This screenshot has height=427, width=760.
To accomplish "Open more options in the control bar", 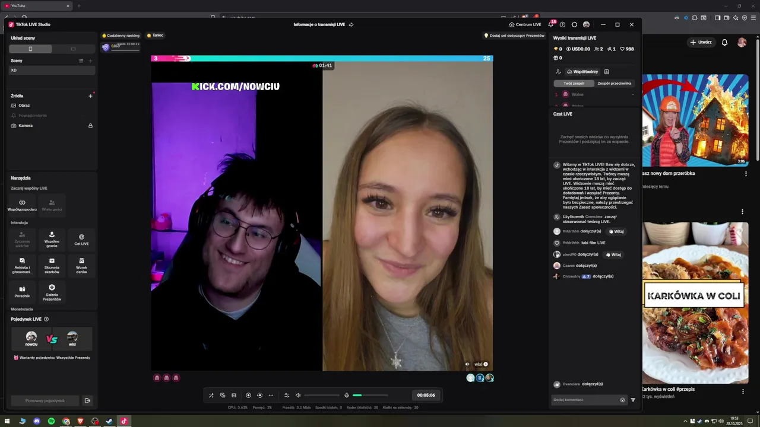I will (271, 395).
